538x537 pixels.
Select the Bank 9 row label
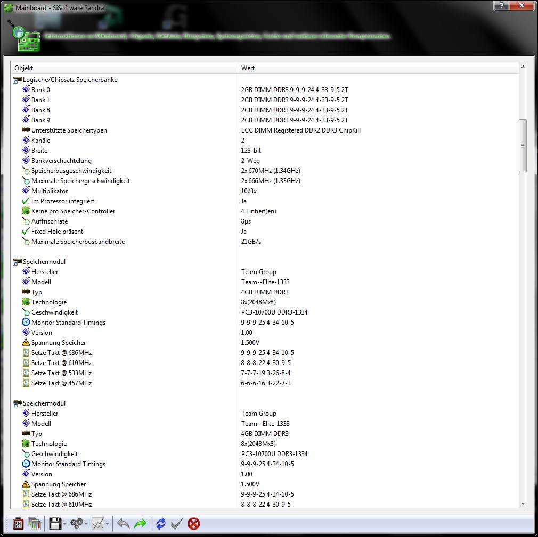click(x=40, y=120)
